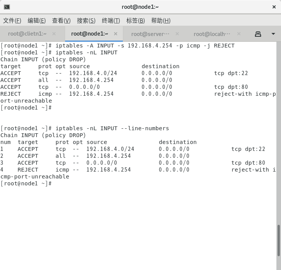Click 'ort-unreachable' wrapped text
This screenshot has height=270, width=281.
point(26,101)
